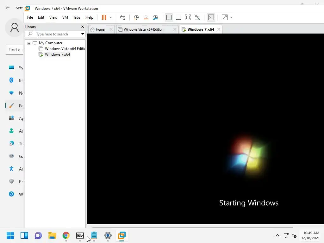
Task: Pause the running virtual machine
Action: (x=104, y=17)
